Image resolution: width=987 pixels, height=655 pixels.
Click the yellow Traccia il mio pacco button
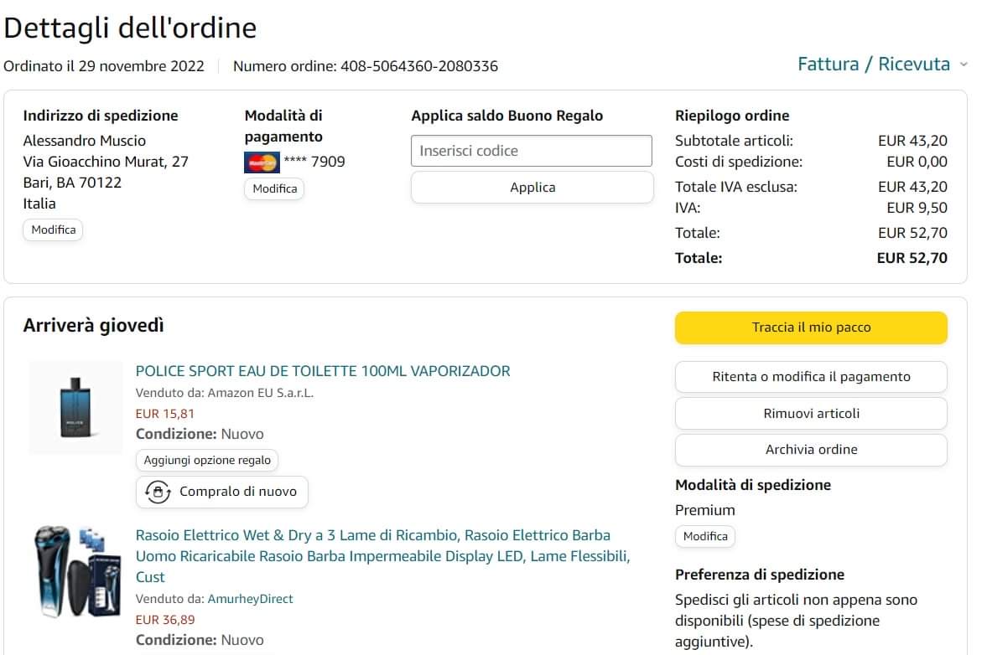[x=811, y=327]
